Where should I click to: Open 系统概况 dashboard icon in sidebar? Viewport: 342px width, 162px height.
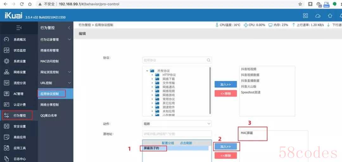(x=7, y=39)
